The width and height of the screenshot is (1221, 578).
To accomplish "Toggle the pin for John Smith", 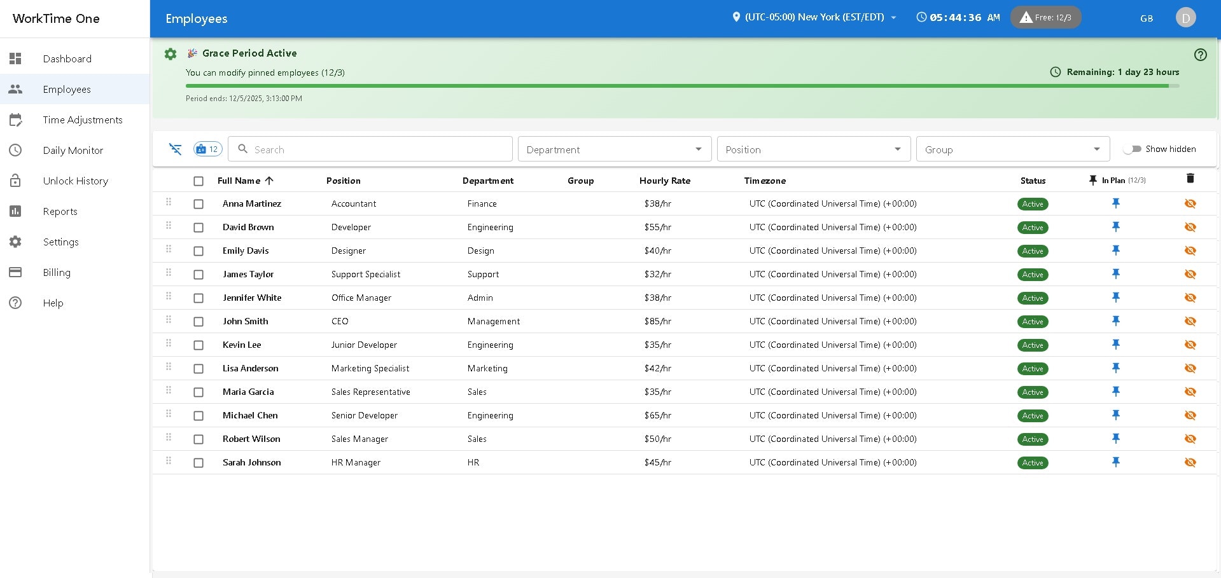I will pyautogui.click(x=1115, y=321).
